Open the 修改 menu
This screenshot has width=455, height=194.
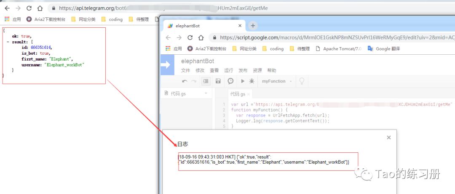click(200, 70)
